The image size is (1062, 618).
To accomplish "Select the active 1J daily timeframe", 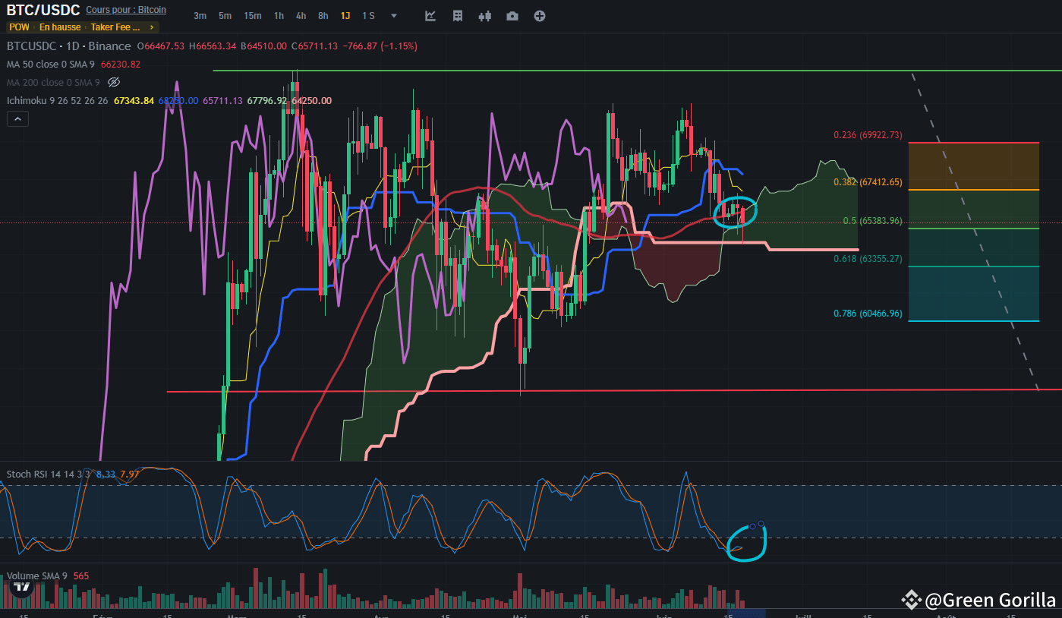I will pyautogui.click(x=345, y=16).
